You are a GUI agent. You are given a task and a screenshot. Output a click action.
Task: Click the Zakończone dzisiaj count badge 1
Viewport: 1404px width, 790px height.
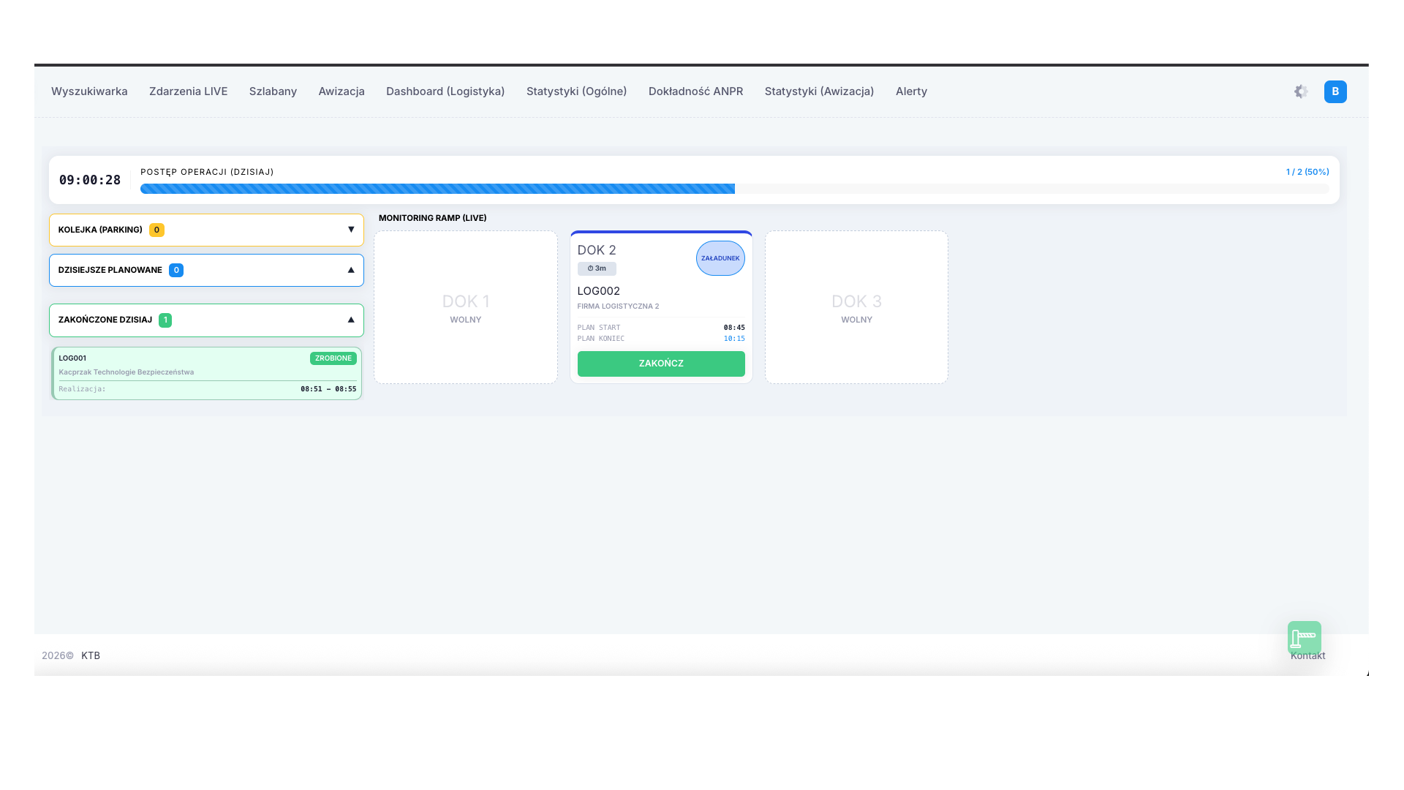pos(165,320)
